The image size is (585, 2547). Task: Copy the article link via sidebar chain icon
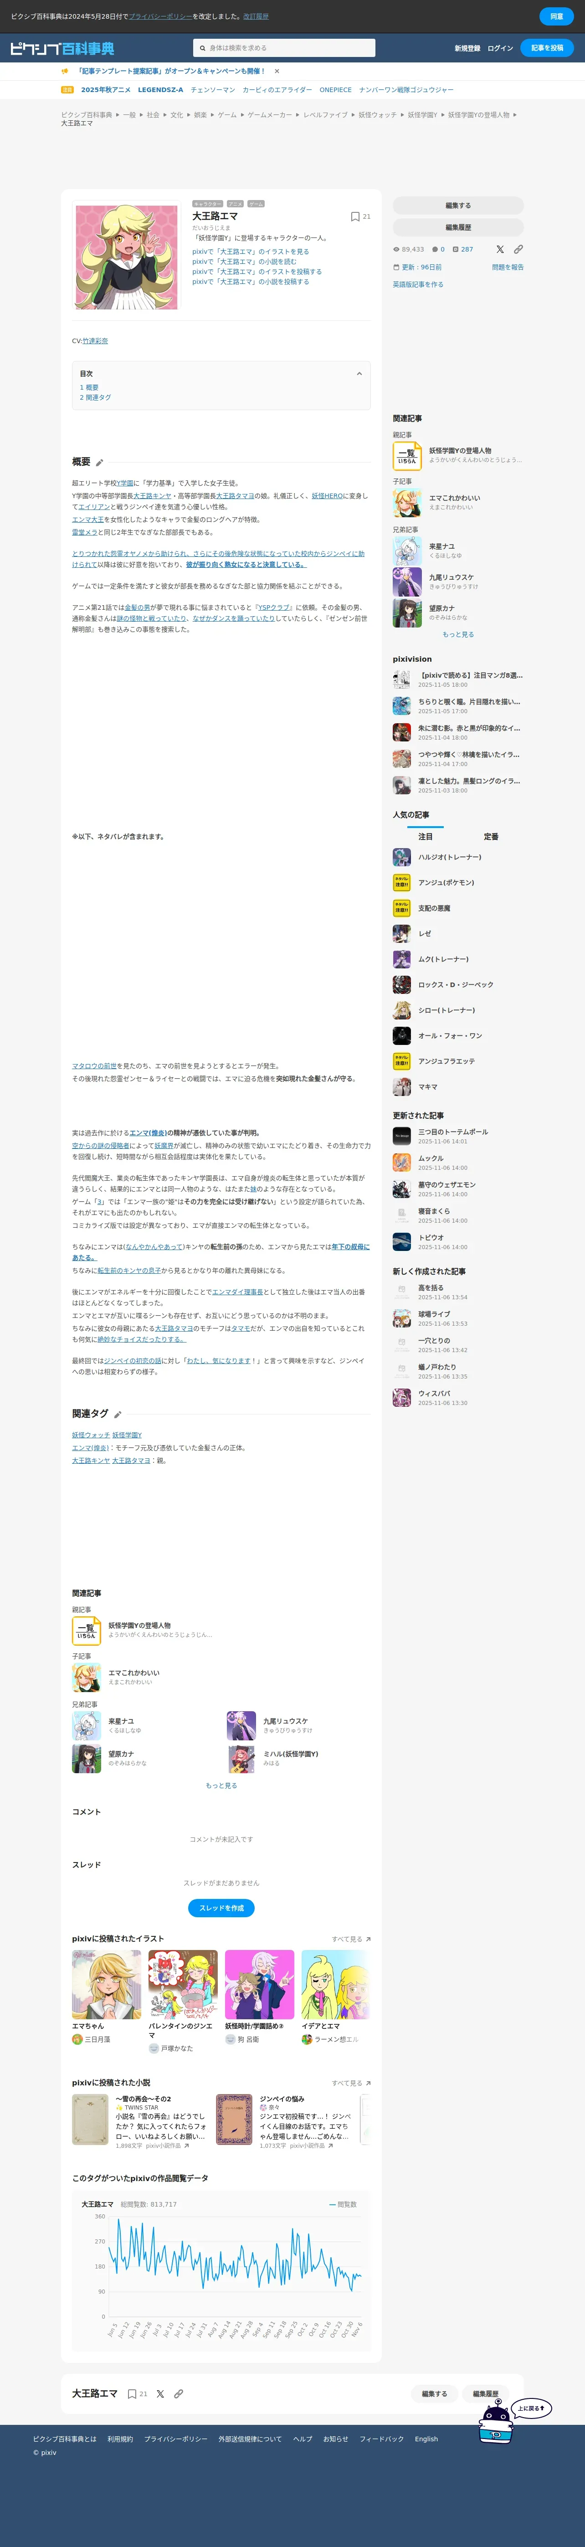(x=519, y=249)
